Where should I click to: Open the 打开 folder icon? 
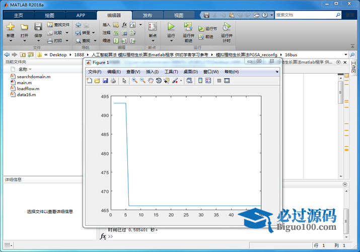24,27
